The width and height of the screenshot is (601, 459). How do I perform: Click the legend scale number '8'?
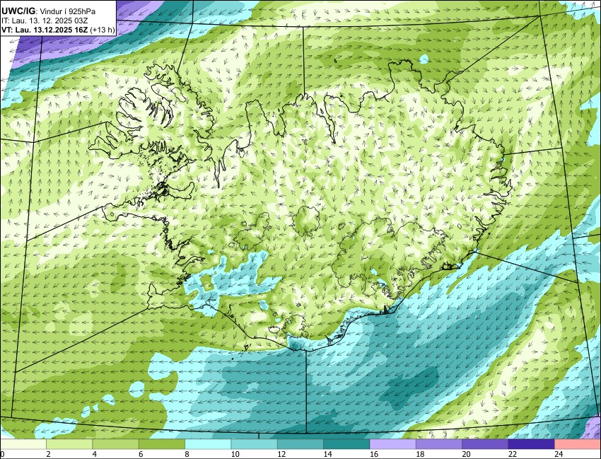click(x=187, y=454)
